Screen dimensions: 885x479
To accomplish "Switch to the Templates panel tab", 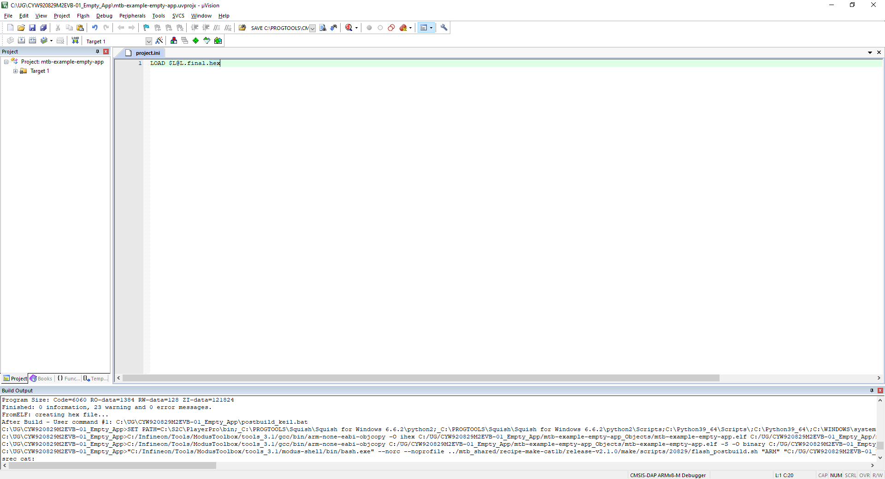I will coord(96,379).
